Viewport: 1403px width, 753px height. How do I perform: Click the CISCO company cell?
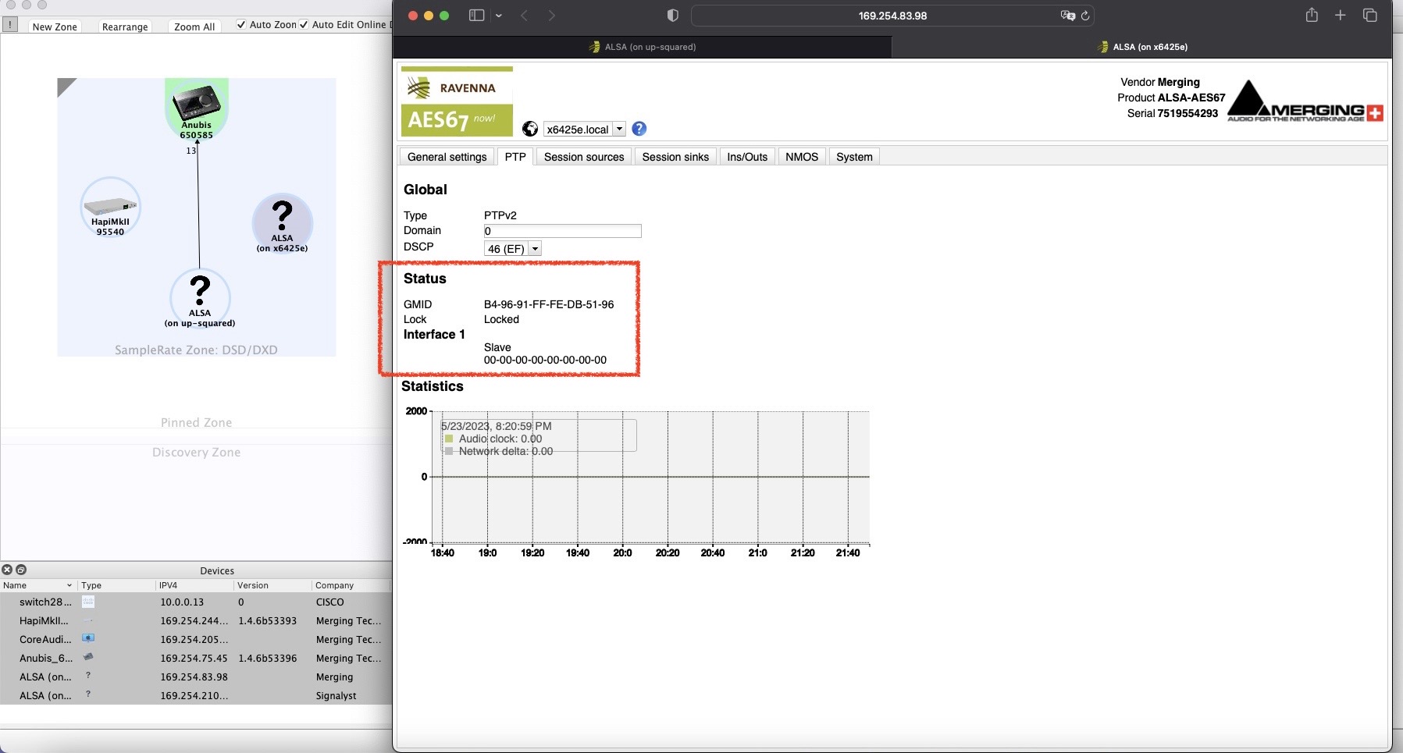pyautogui.click(x=329, y=602)
